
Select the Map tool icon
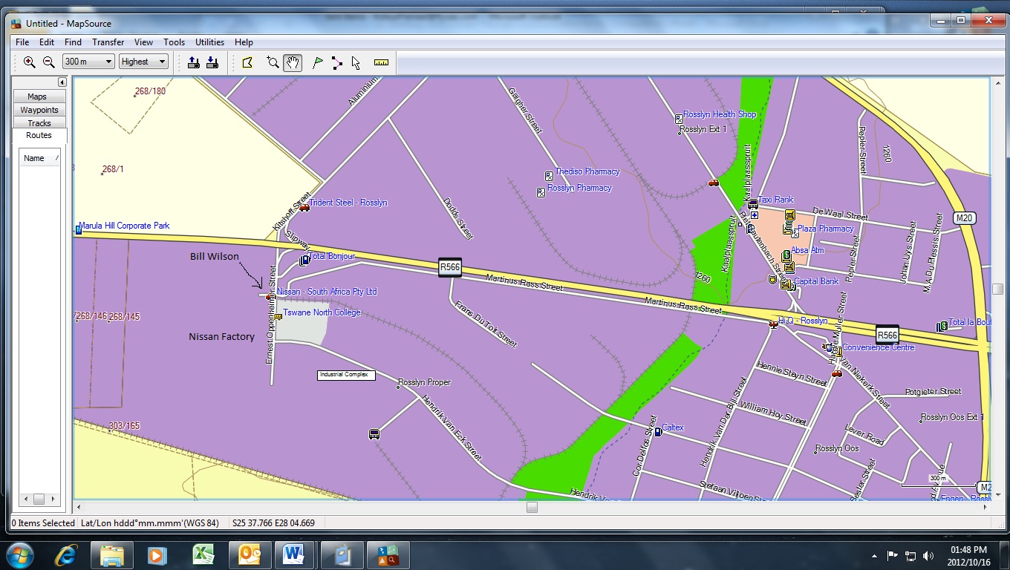click(247, 62)
